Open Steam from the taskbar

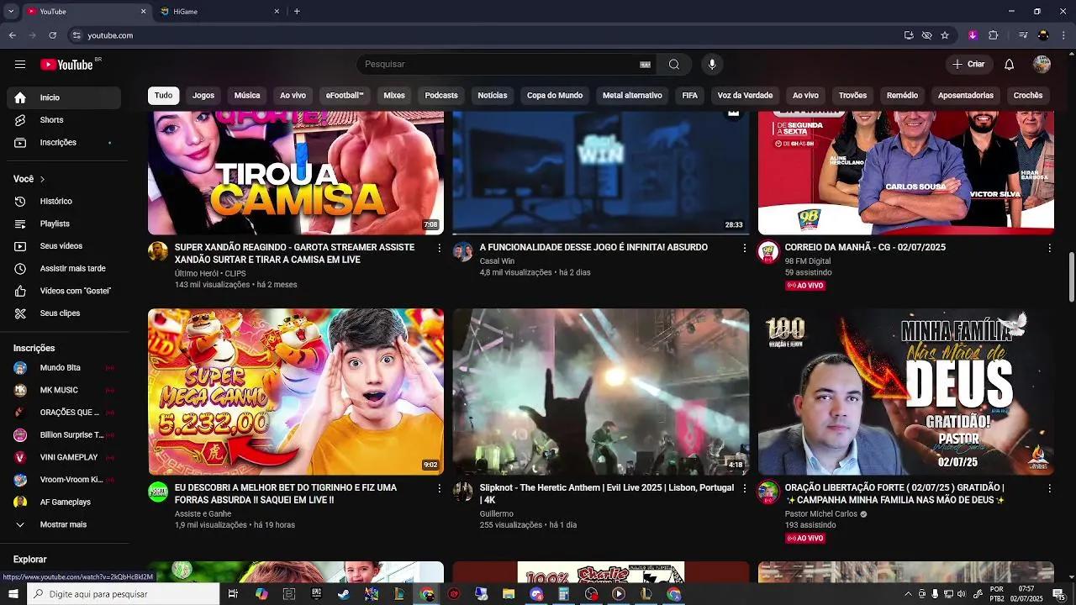(343, 594)
